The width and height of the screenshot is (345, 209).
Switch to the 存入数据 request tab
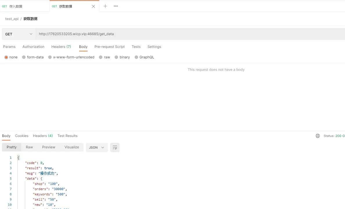click(25, 6)
